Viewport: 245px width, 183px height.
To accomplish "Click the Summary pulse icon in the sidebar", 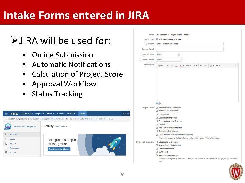I will (6, 134).
